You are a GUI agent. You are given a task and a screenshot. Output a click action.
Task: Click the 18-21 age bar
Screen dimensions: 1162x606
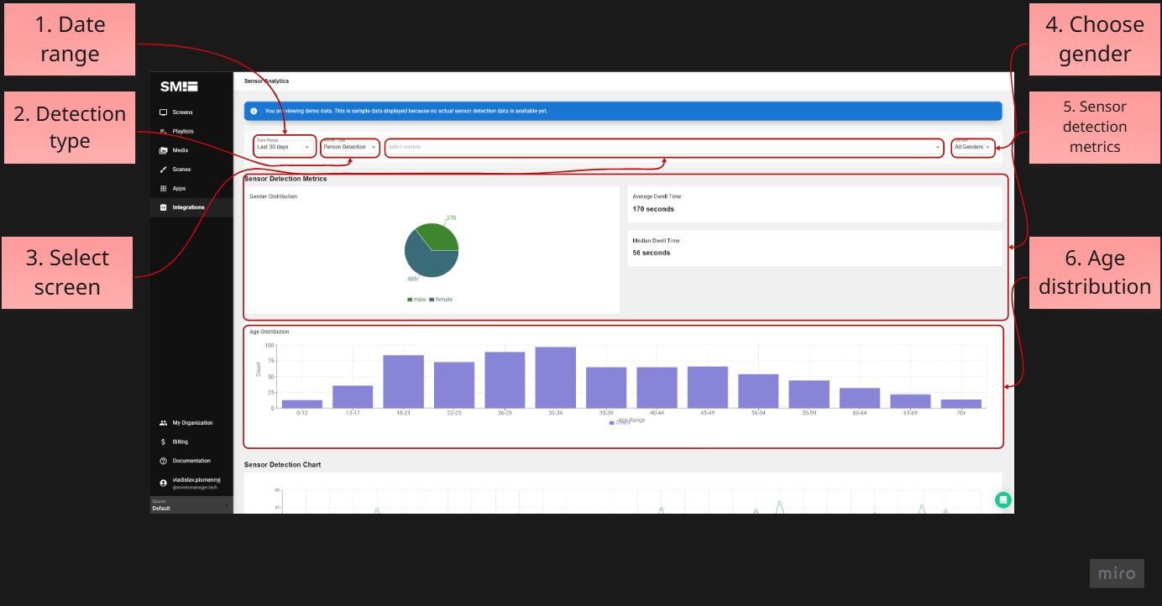click(x=404, y=382)
